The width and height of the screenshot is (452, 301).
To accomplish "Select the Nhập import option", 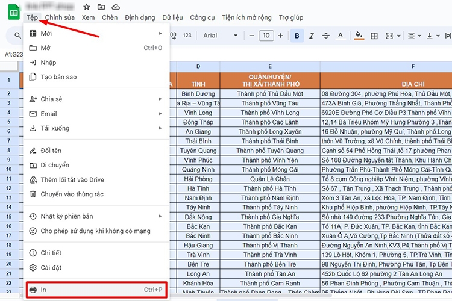I will (x=96, y=63).
